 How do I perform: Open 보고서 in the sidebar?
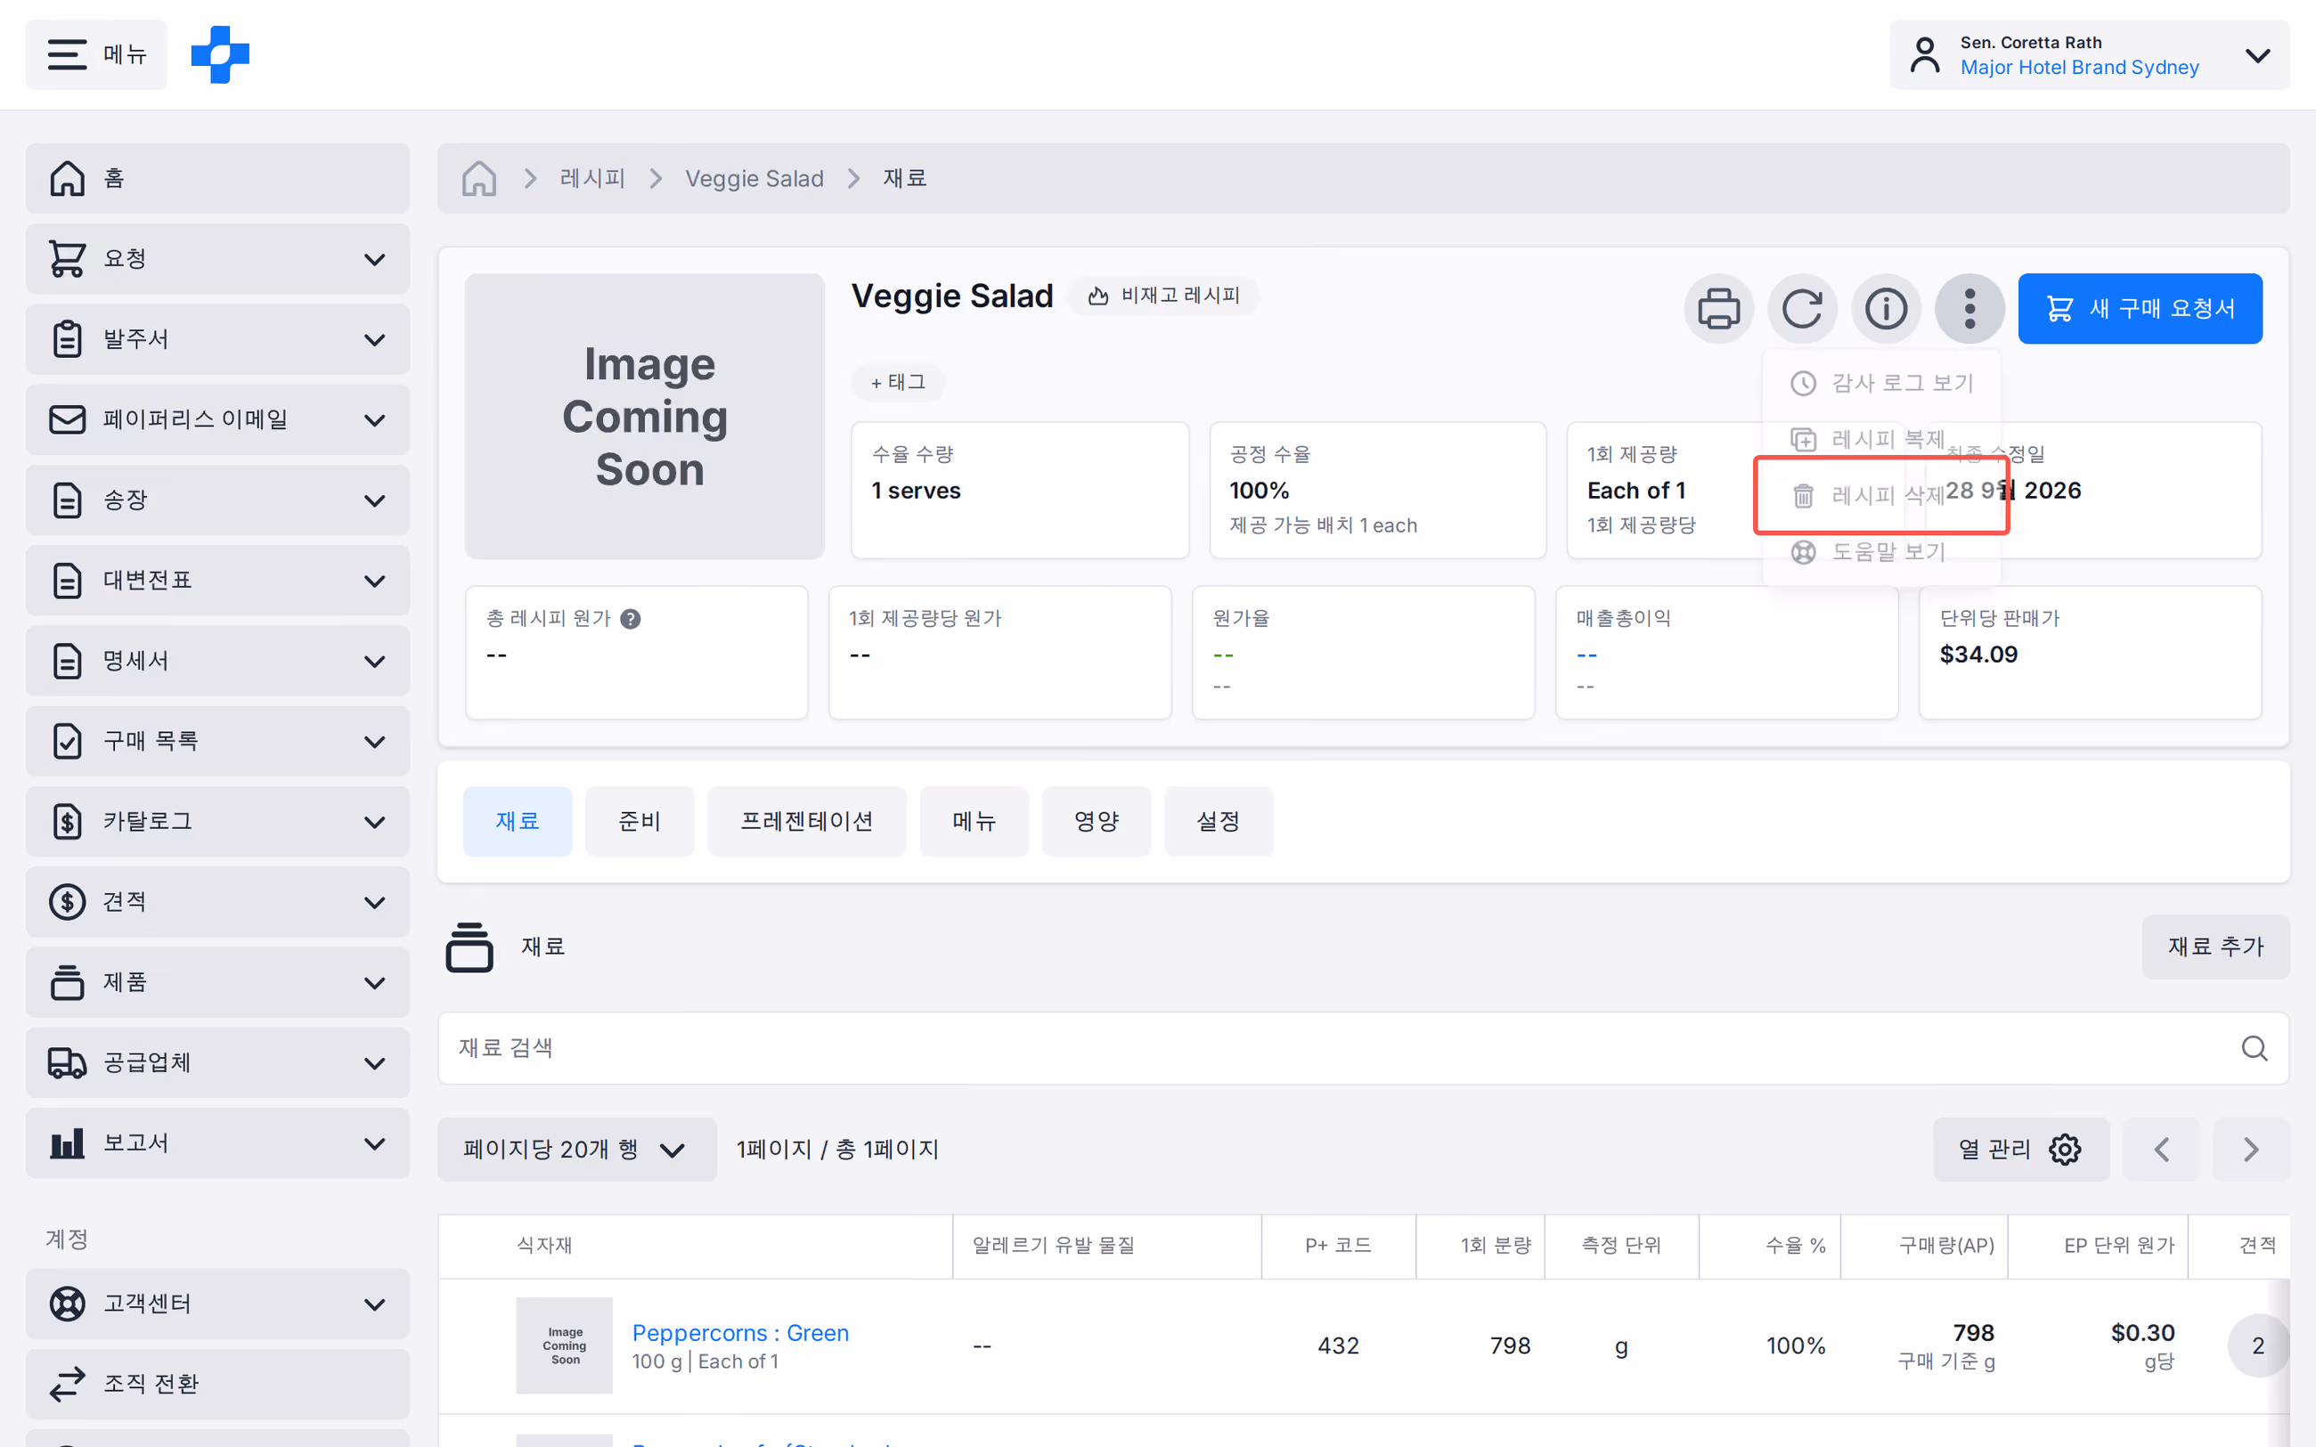click(x=217, y=1142)
